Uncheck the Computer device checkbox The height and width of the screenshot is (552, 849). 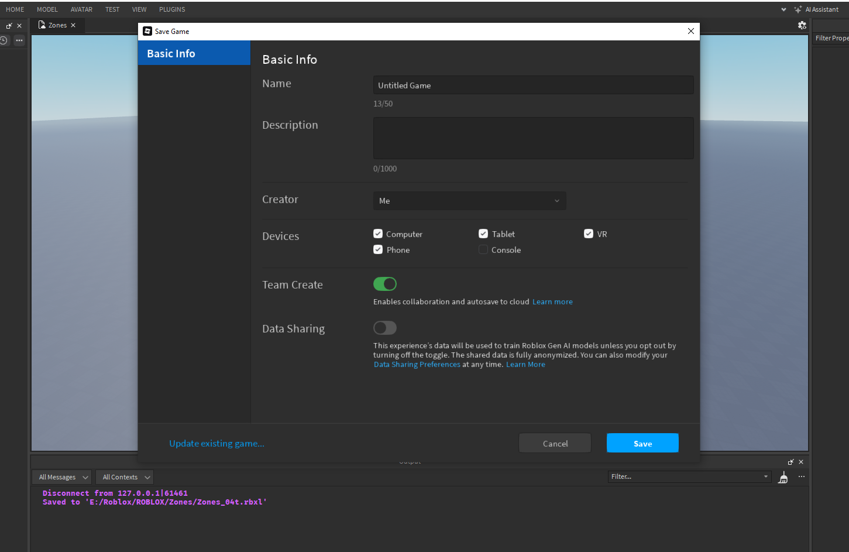point(378,234)
